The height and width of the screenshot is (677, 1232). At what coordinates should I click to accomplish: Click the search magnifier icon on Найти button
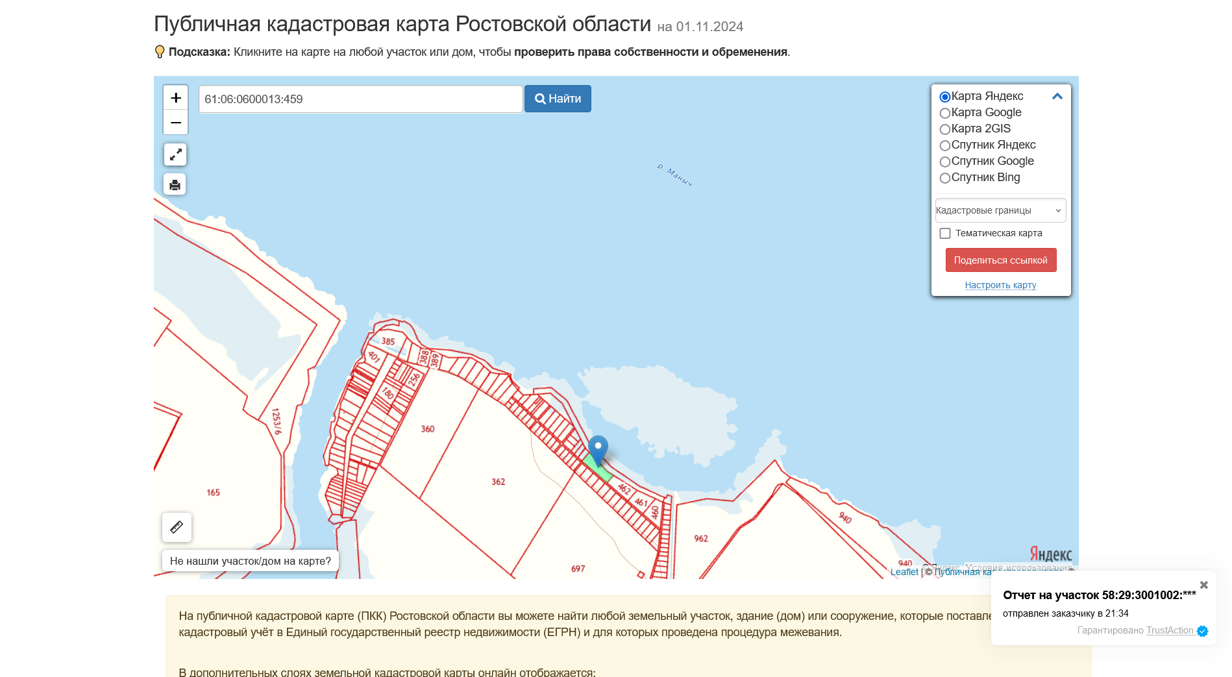[541, 99]
